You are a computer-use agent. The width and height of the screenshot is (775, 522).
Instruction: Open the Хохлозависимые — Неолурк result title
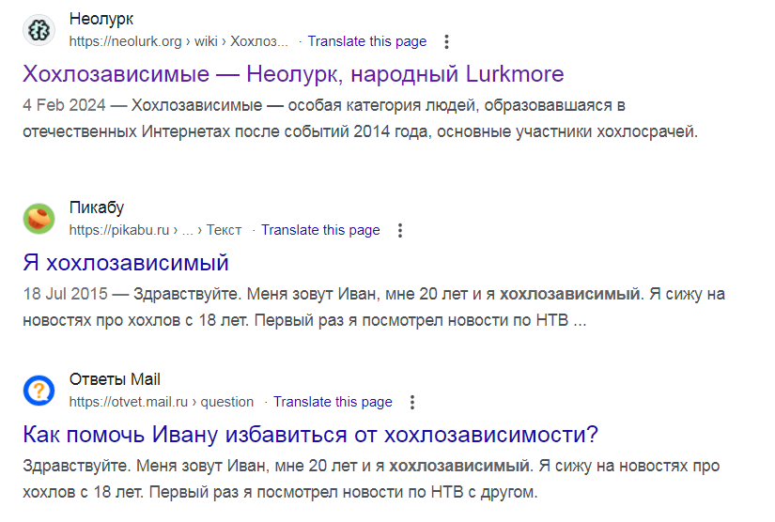(293, 74)
